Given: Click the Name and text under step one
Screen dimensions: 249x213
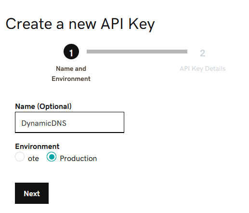Looking at the screenshot, I should coord(71,69).
